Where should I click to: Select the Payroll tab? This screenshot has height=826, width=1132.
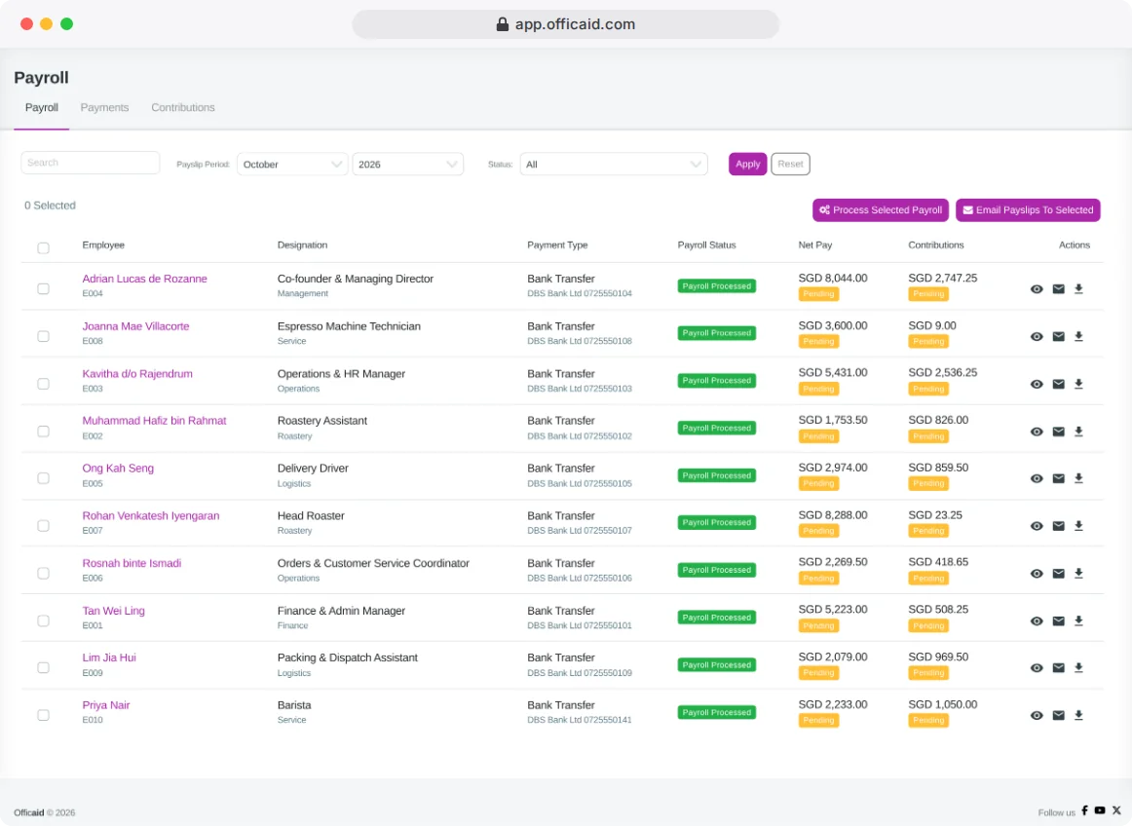(42, 107)
